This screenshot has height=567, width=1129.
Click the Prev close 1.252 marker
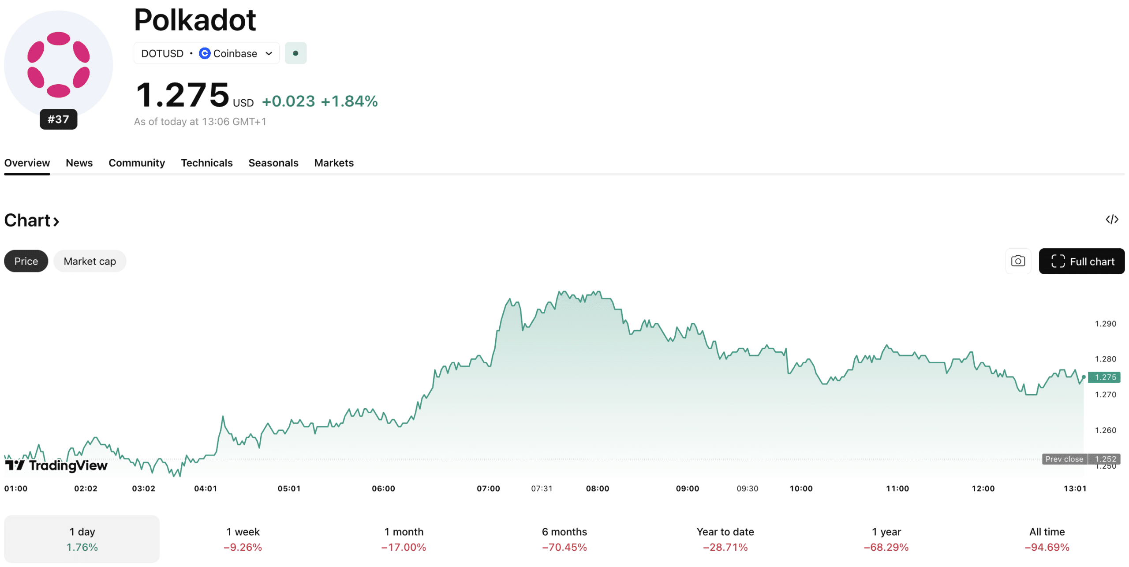pos(1081,459)
